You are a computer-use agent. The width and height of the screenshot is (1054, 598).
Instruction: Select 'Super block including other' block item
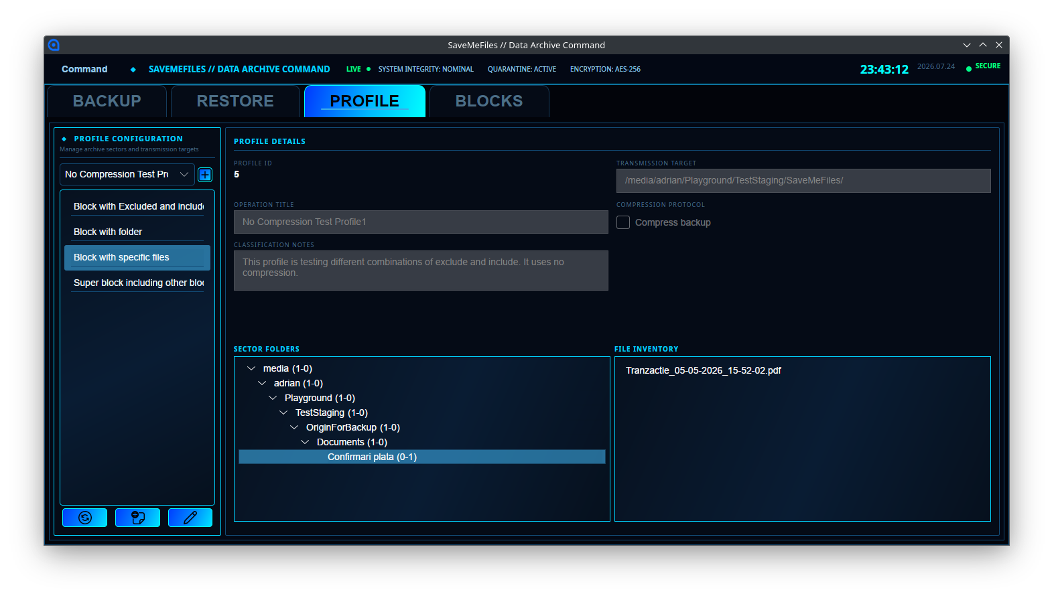[137, 283]
